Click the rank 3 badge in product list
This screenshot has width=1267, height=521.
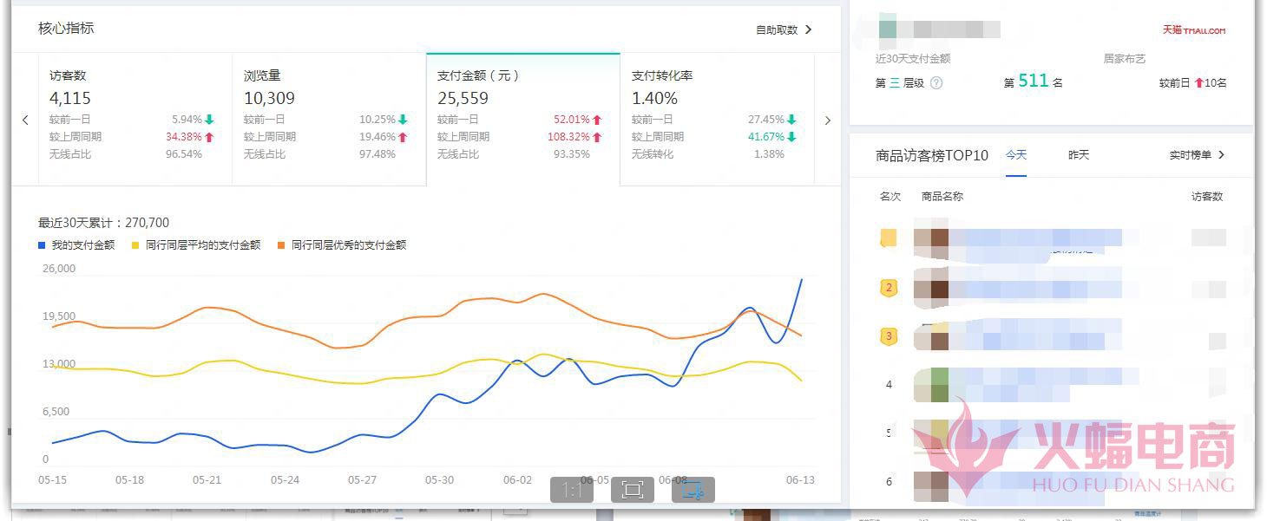coord(888,336)
